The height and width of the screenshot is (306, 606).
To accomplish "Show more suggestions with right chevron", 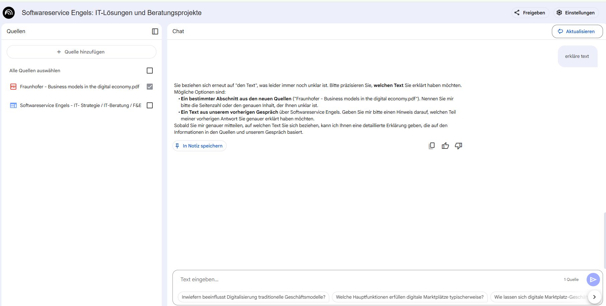I will coord(594,297).
